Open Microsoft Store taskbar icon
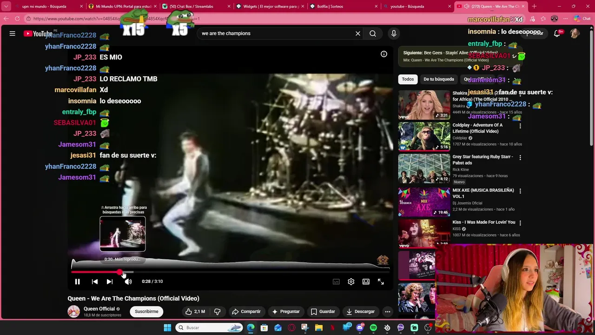The height and width of the screenshot is (335, 595). point(264,328)
